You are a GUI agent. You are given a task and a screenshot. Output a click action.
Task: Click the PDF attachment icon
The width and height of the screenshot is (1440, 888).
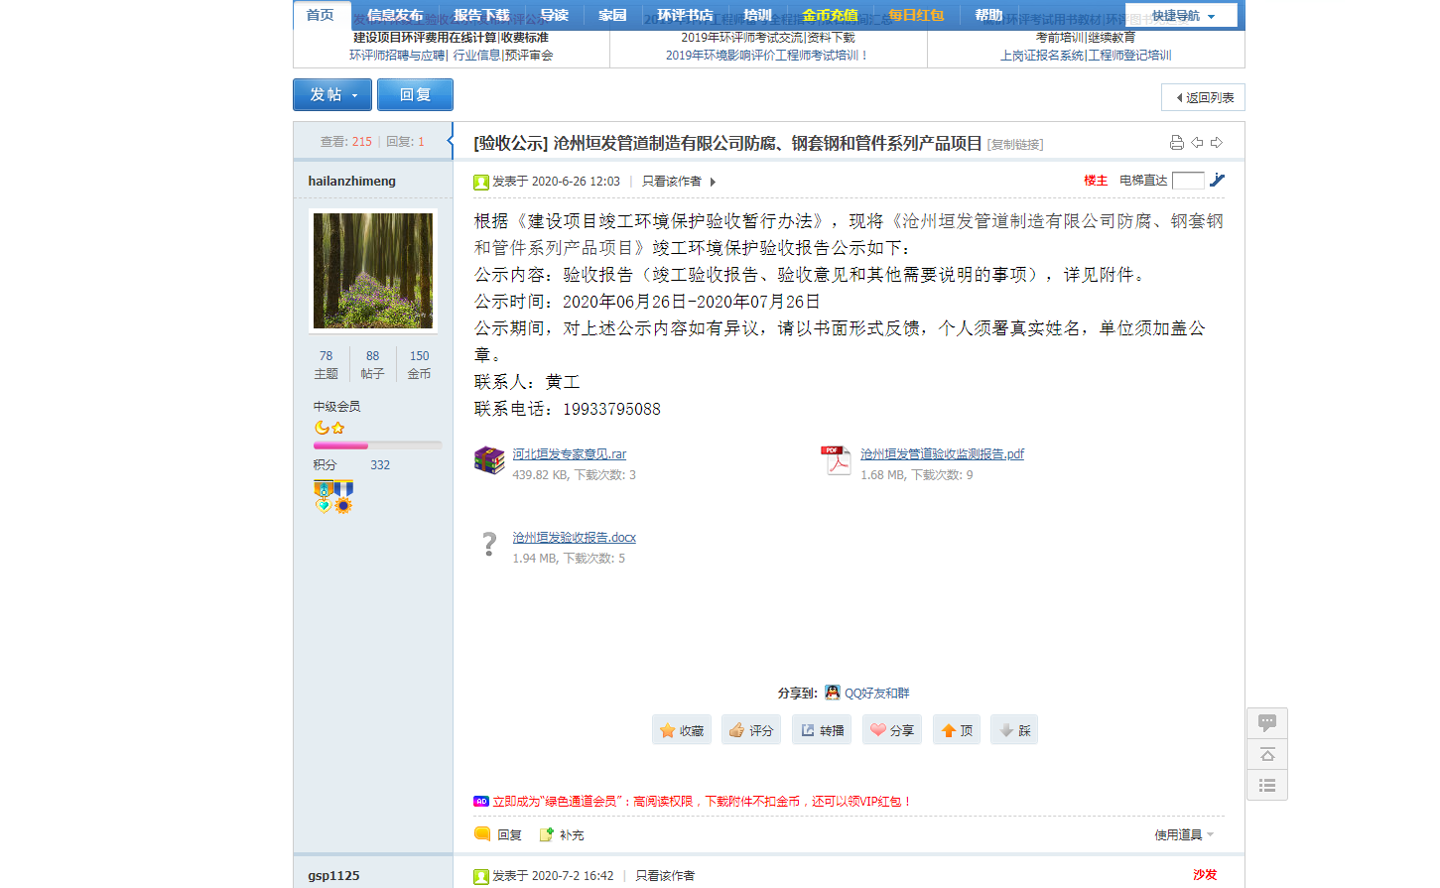point(837,460)
